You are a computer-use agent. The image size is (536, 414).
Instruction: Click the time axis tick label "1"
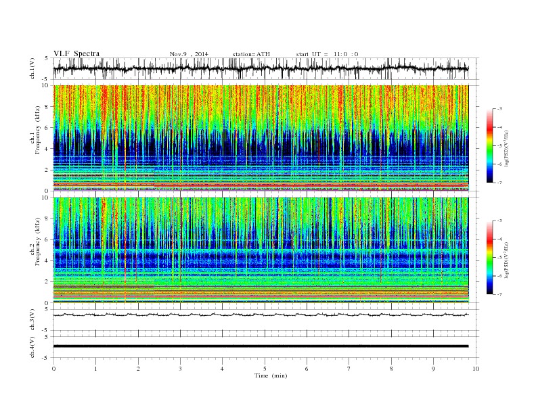pos(95,369)
